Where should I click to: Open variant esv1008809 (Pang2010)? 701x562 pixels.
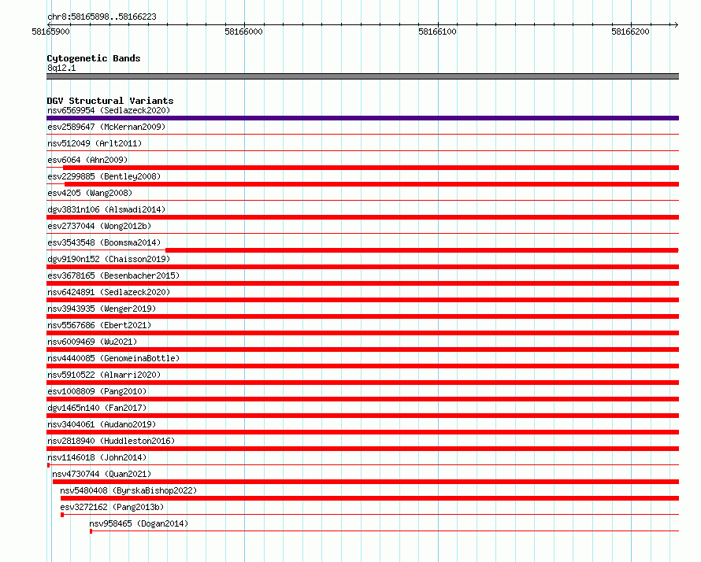[x=97, y=391]
